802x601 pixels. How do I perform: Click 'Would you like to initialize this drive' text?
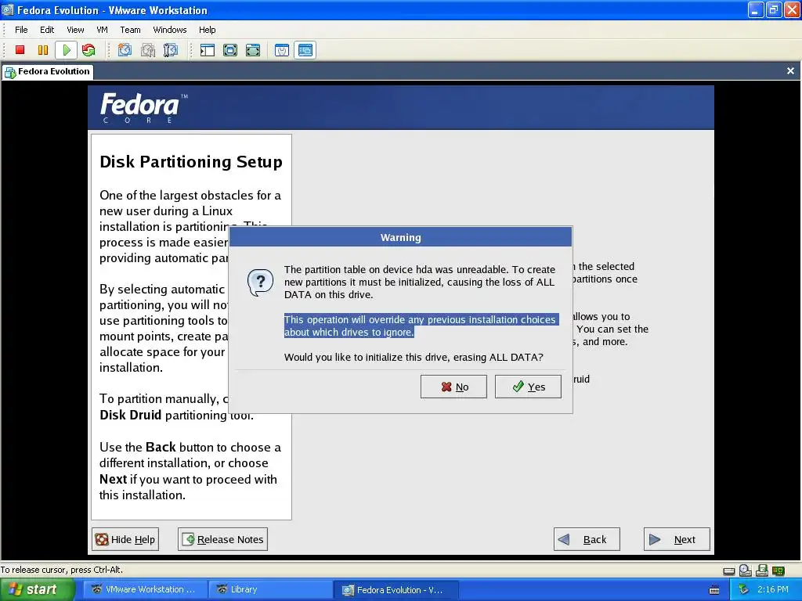point(414,357)
